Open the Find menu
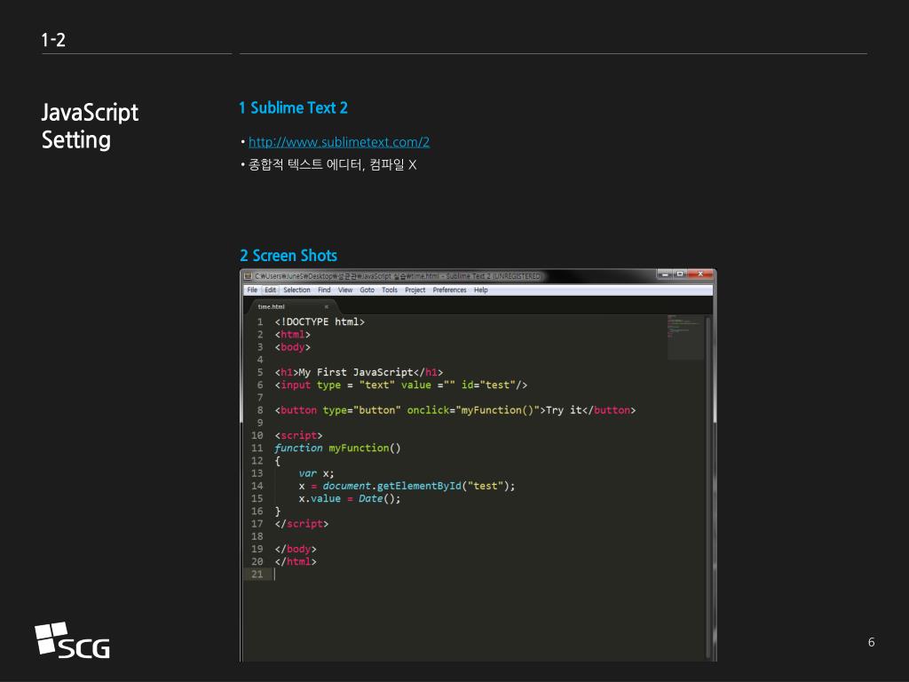Screen dimensions: 909x682 point(324,290)
